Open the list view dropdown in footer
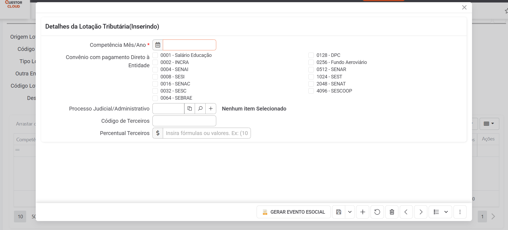 tap(440, 212)
